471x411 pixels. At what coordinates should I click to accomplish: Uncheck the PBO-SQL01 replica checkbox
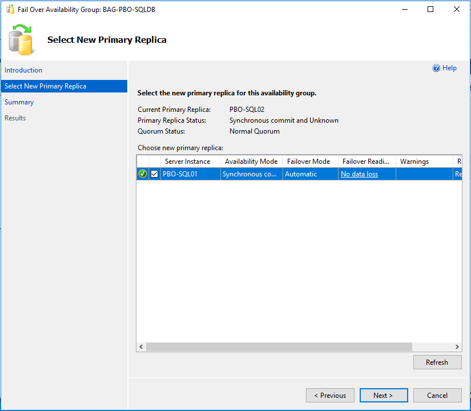[x=154, y=174]
